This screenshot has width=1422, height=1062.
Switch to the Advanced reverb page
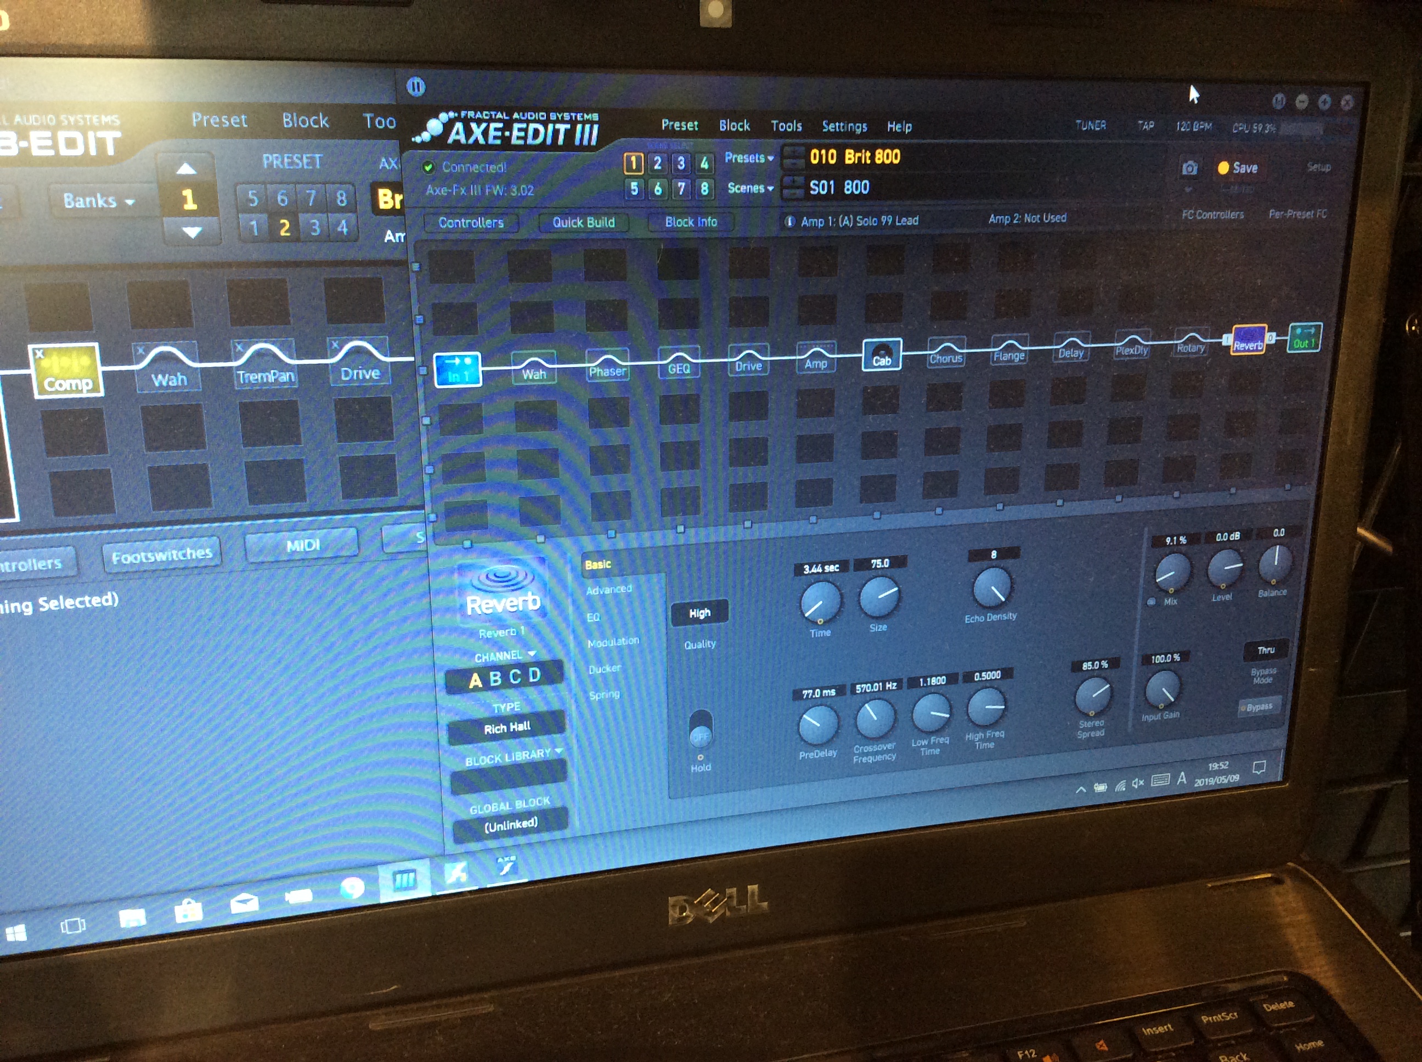(x=609, y=590)
